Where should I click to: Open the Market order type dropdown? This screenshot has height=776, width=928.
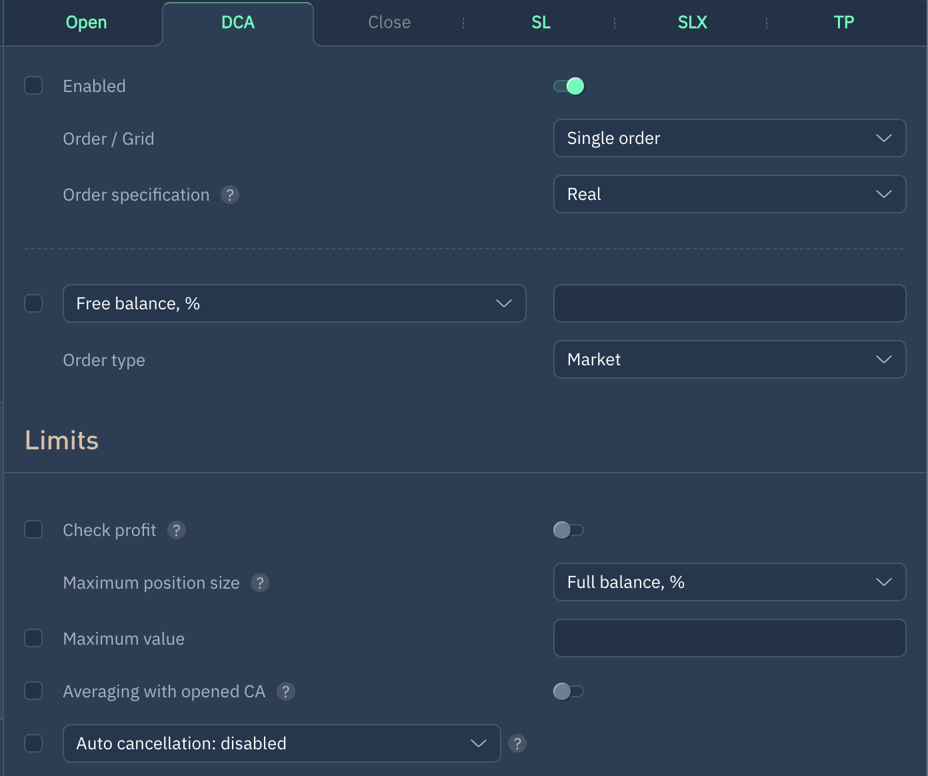[729, 359]
